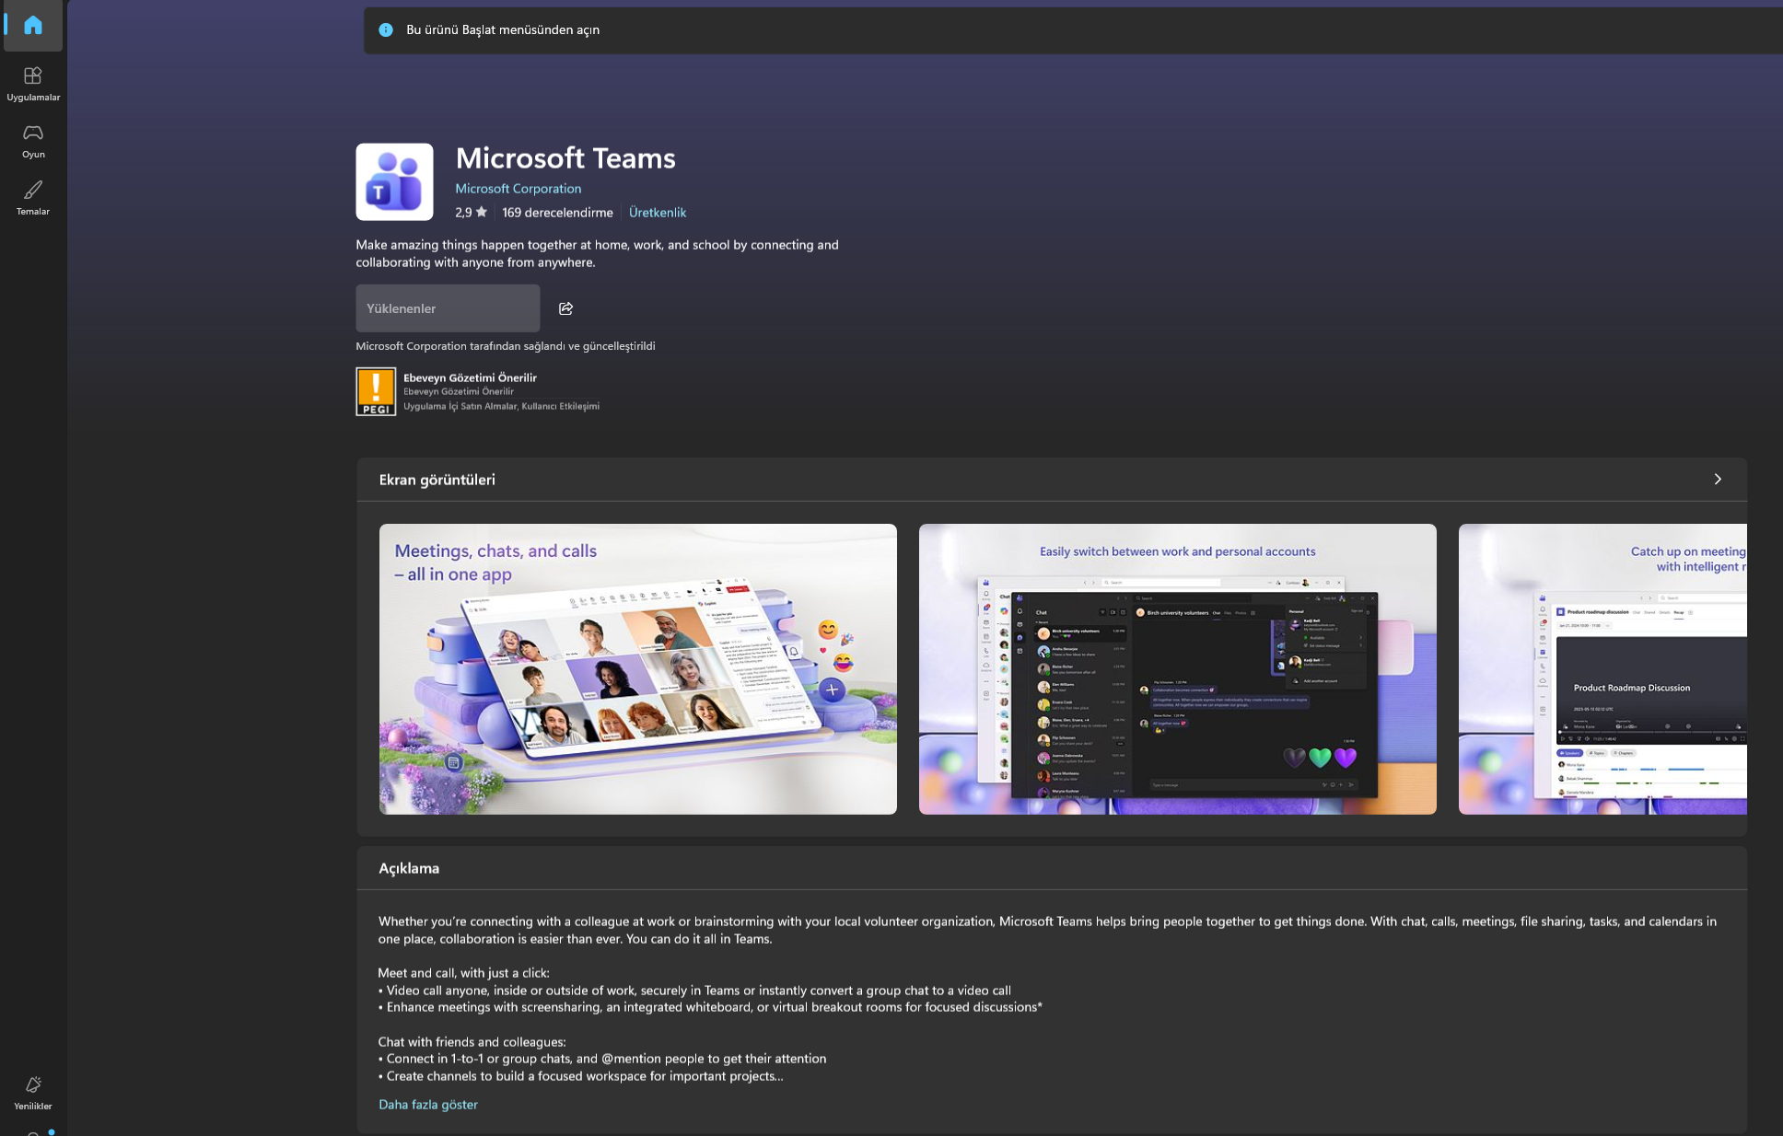1783x1136 pixels.
Task: Click the Ekran görüntüleri section header
Action: pyautogui.click(x=437, y=479)
